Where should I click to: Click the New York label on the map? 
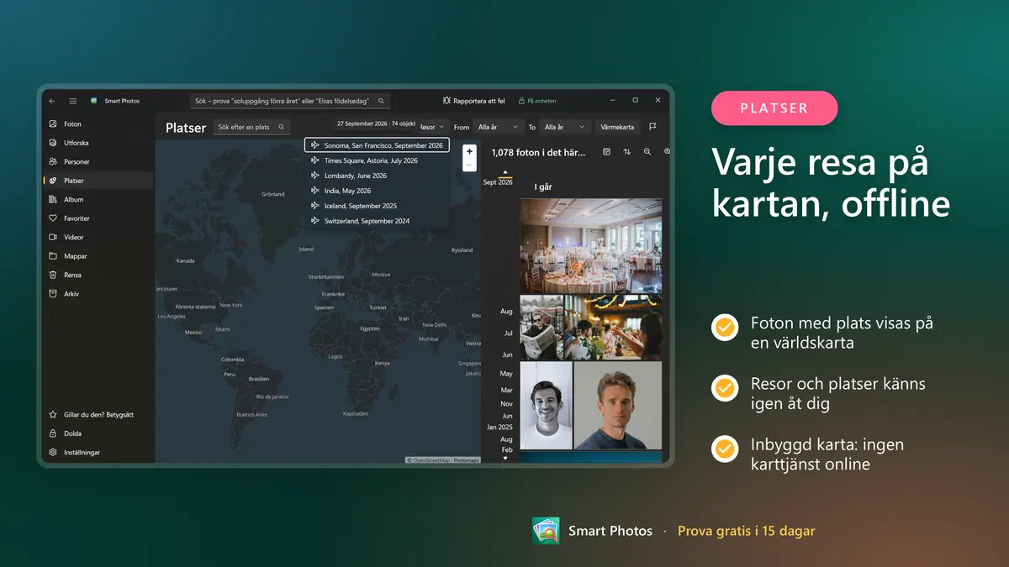(x=231, y=305)
